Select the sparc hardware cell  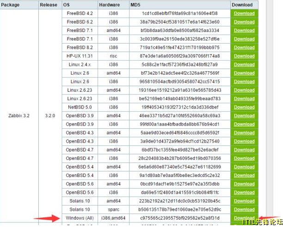[114, 209]
